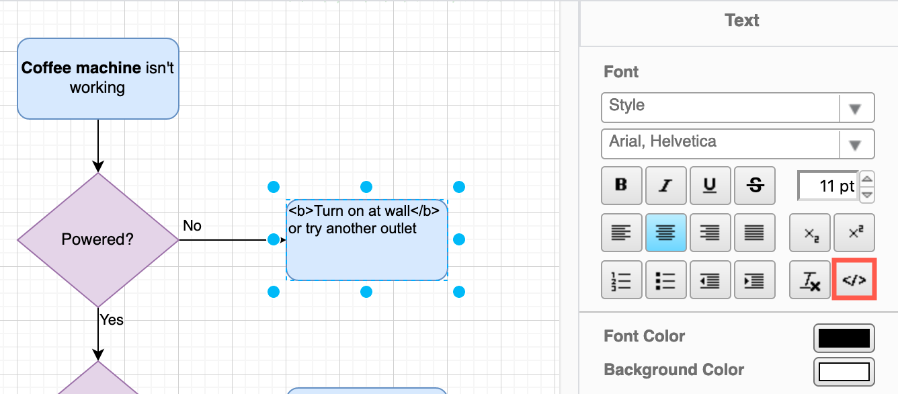This screenshot has height=394, width=898.
Task: Insert a bulleted list
Action: [665, 279]
